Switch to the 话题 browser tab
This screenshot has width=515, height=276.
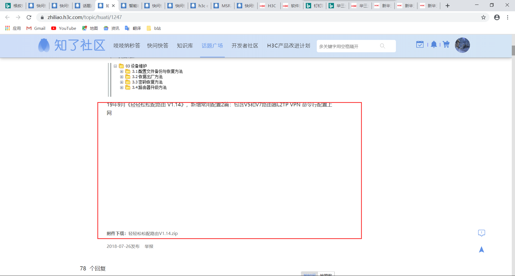[84, 6]
